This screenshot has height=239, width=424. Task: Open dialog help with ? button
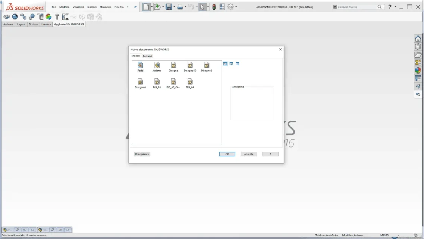[x=270, y=154]
